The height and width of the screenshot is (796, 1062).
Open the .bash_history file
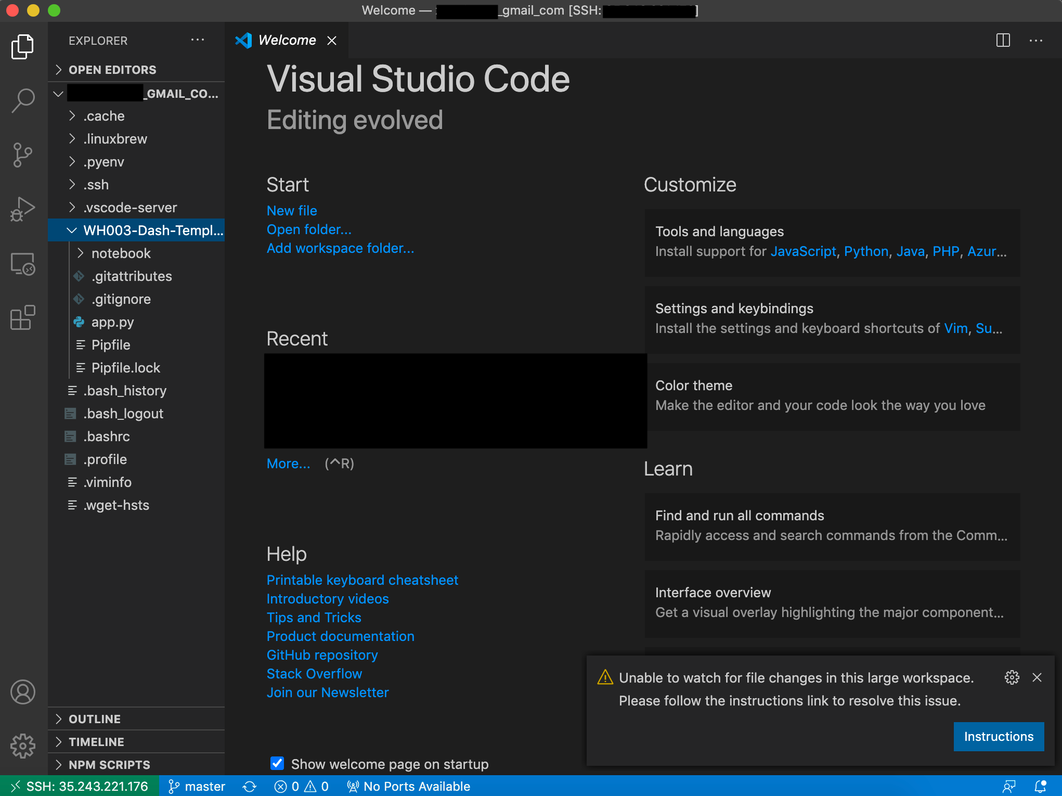(136, 391)
